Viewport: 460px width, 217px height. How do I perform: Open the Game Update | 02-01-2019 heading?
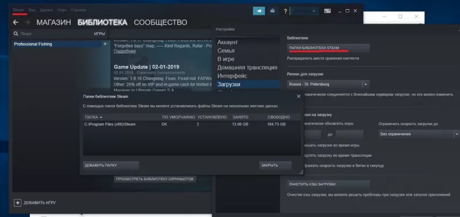[147, 67]
